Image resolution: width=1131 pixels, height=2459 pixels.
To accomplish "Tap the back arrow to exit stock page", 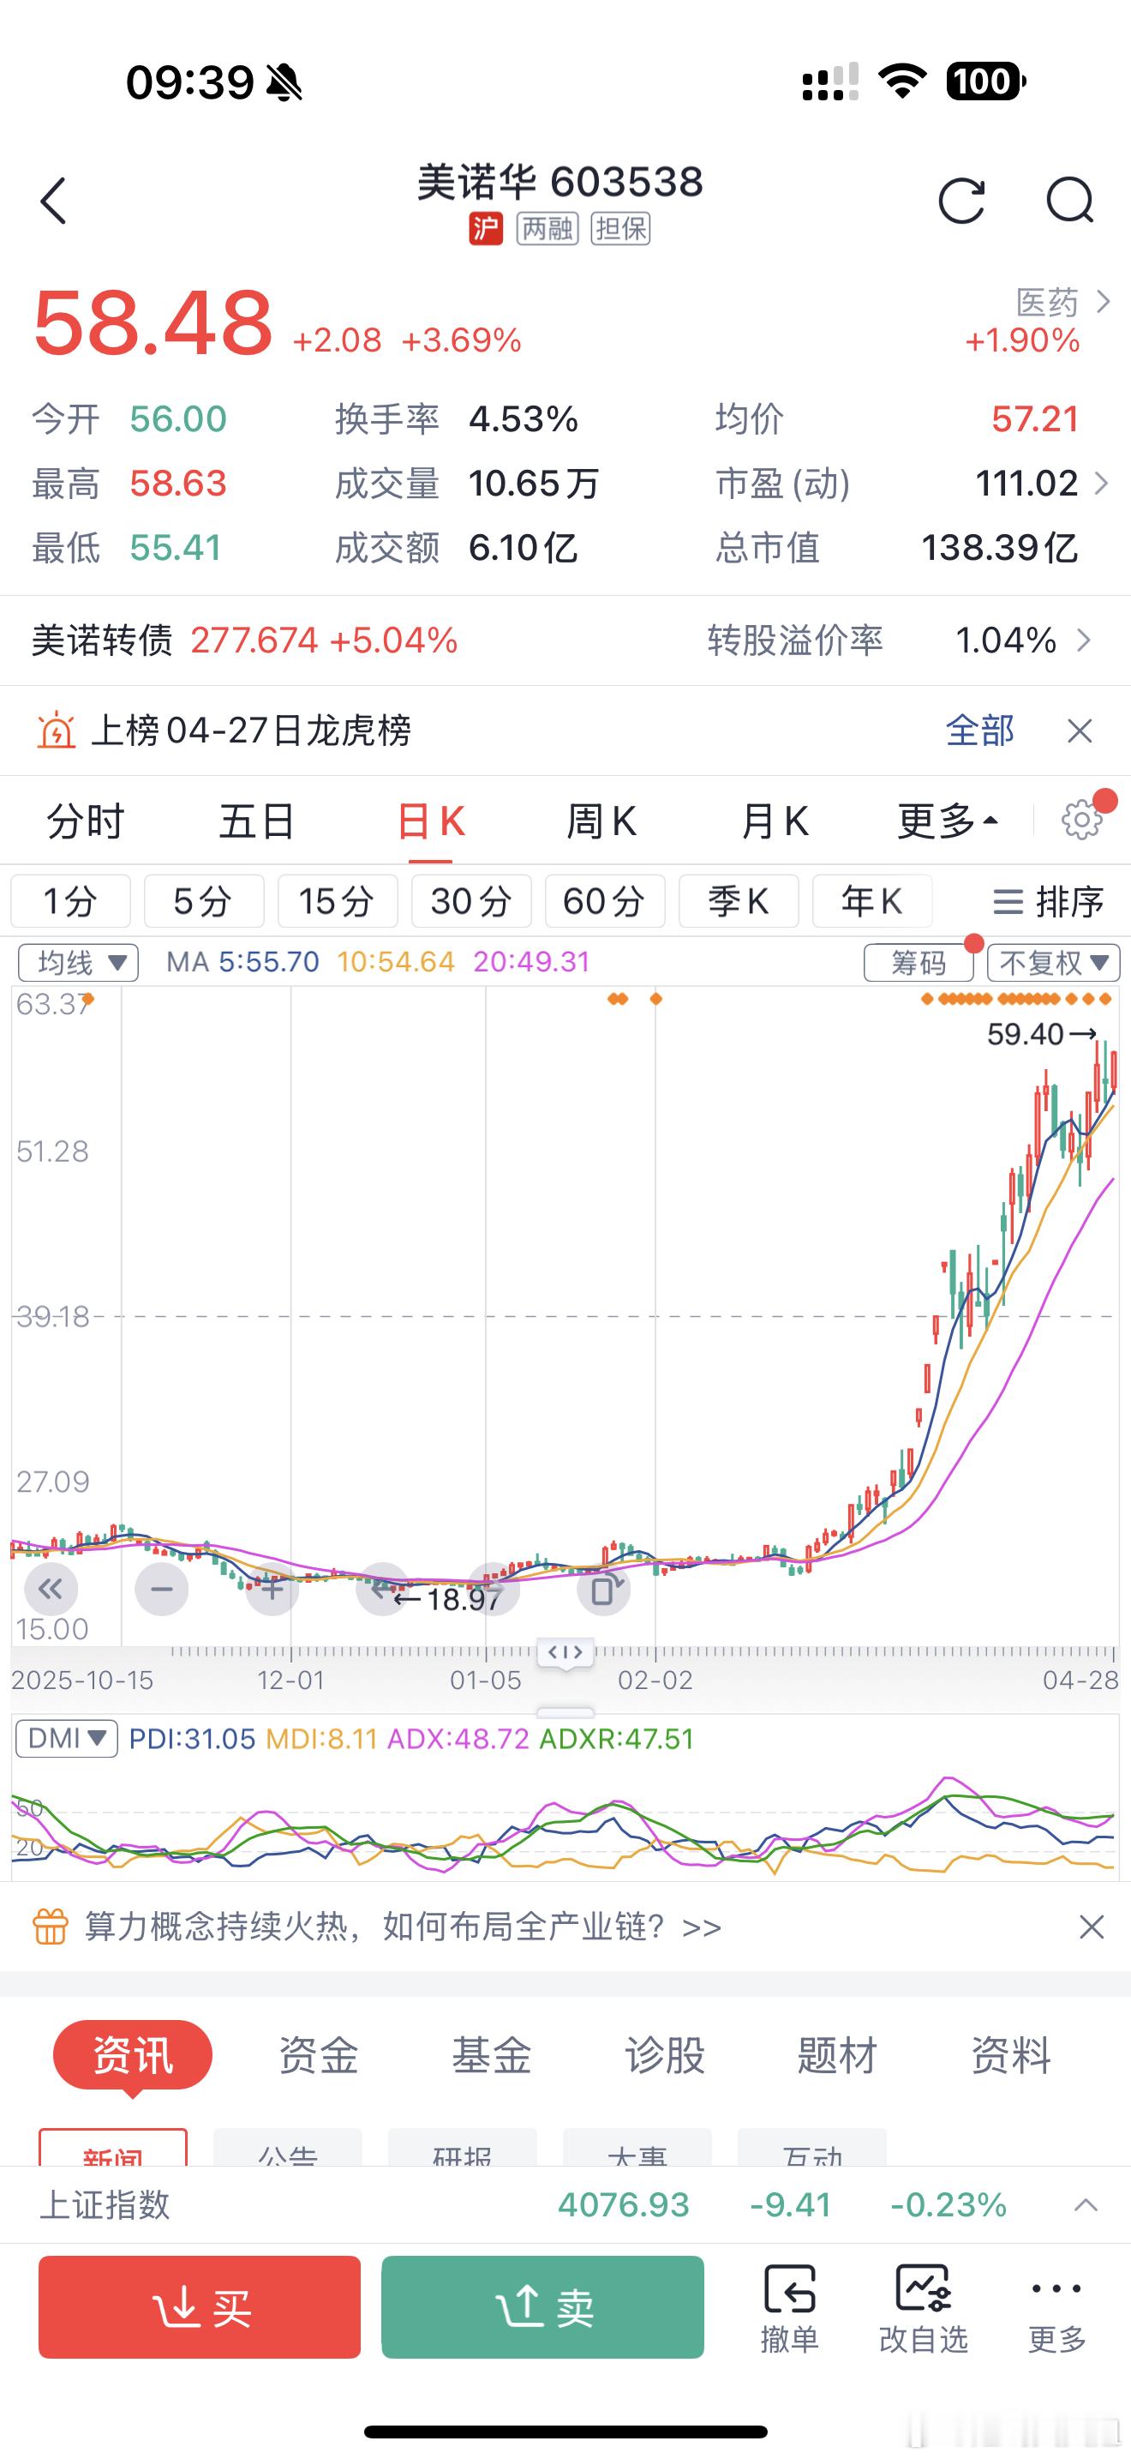I will coord(54,201).
